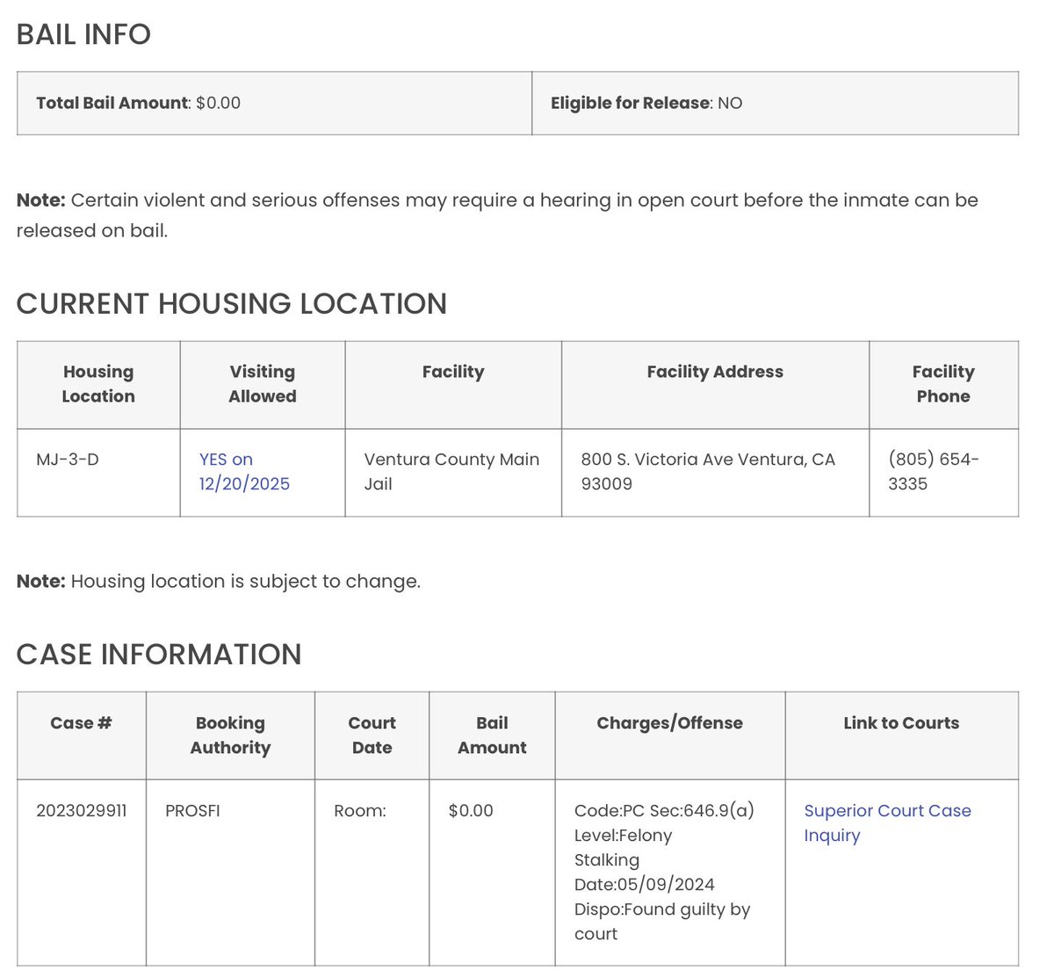Select Eligible for Release: NO text
The height and width of the screenshot is (978, 1054).
click(x=646, y=103)
